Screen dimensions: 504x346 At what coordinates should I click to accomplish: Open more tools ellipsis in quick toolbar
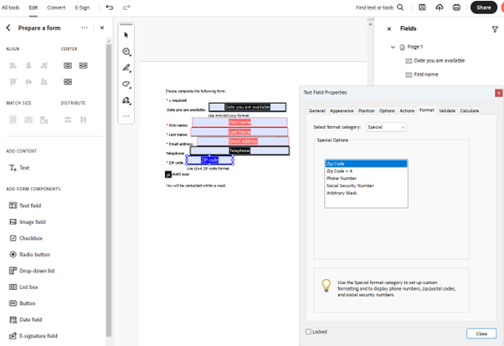click(126, 116)
